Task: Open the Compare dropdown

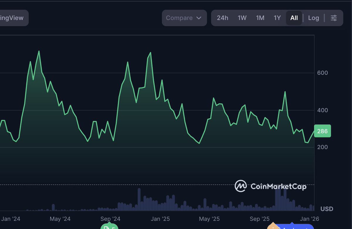Action: 184,18
